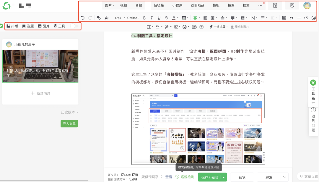Switch to the 排版 tab
Viewport: 319px width, 182px height.
[x=12, y=26]
